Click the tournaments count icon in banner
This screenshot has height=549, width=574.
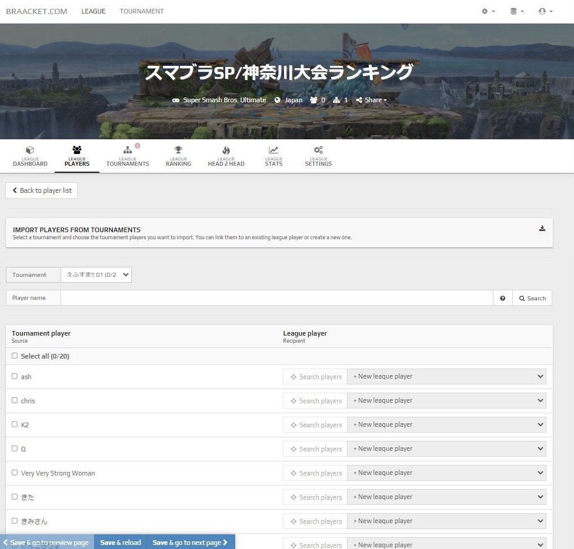(336, 100)
